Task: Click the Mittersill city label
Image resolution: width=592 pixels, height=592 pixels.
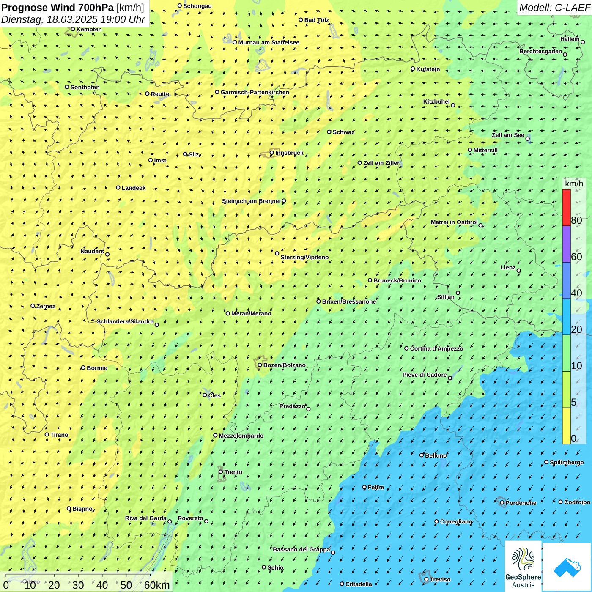Action: point(485,150)
